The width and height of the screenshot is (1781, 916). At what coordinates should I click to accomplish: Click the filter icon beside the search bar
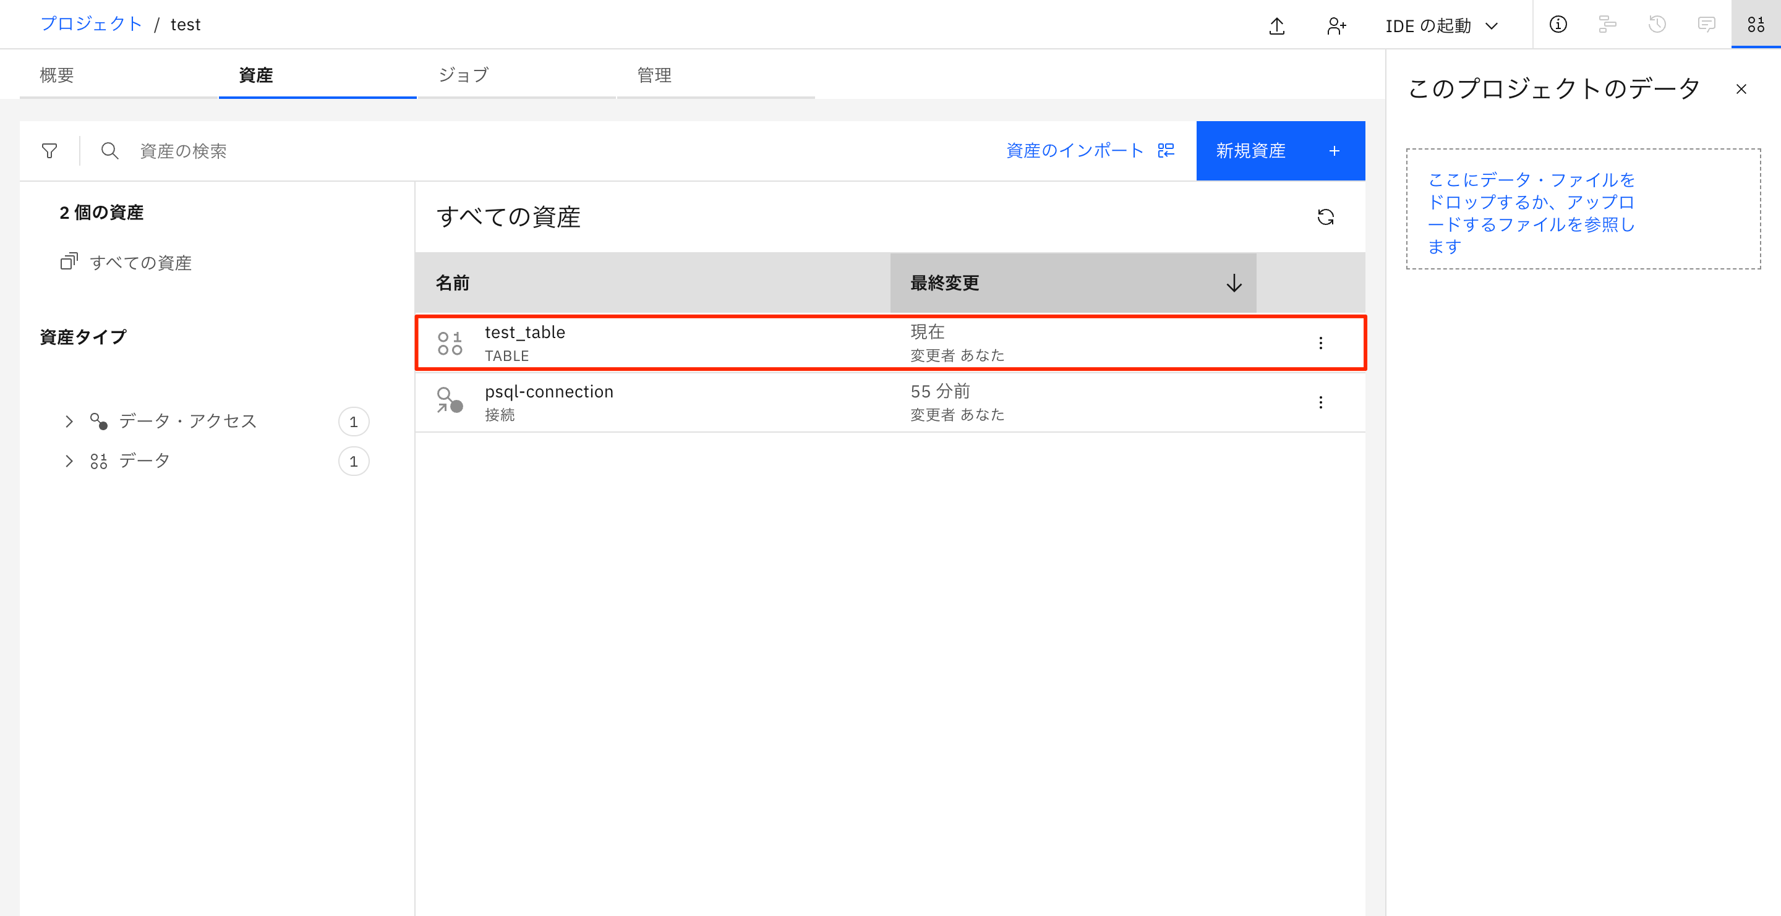[x=49, y=151]
